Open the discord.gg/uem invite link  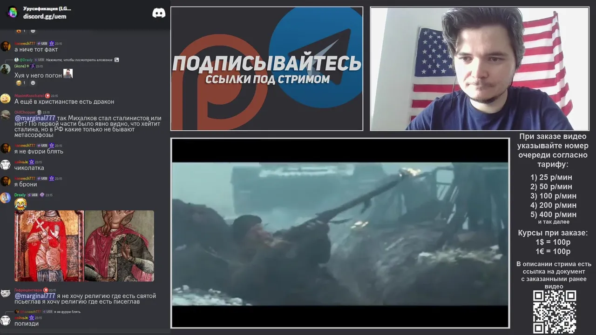click(45, 16)
